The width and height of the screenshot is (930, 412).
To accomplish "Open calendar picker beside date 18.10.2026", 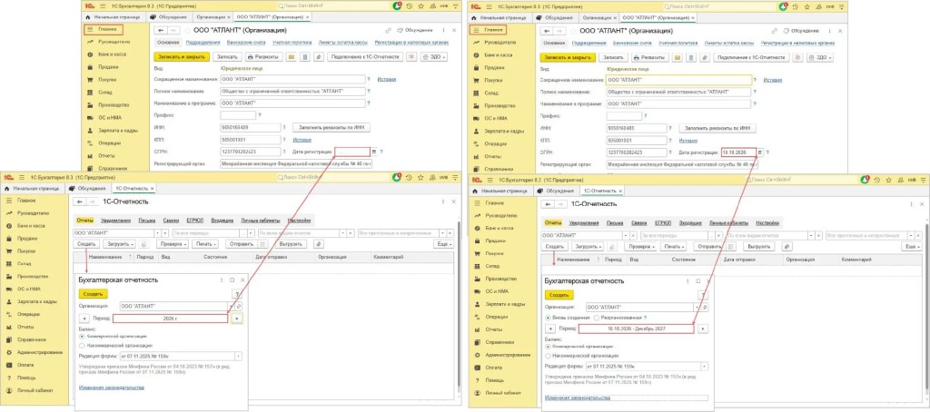I will [x=760, y=152].
